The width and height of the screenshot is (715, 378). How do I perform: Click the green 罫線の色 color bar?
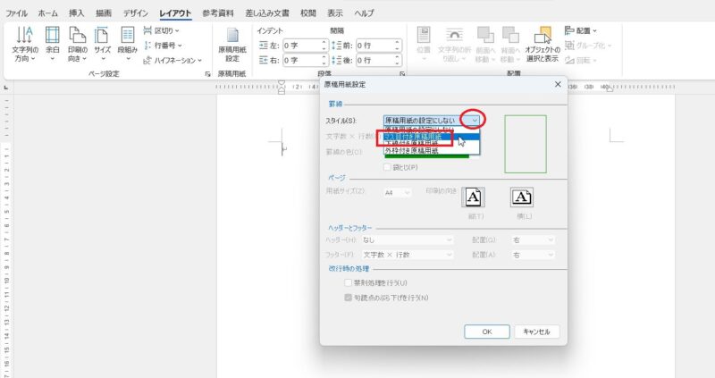click(x=427, y=156)
